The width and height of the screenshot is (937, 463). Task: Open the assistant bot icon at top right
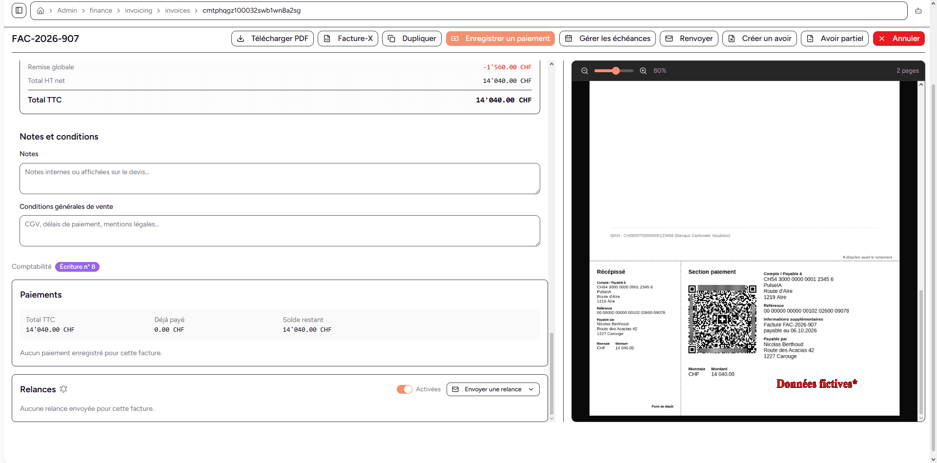918,11
